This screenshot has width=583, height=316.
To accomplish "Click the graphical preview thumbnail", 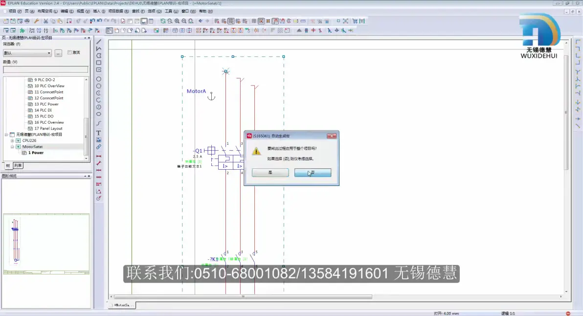I will (46, 244).
